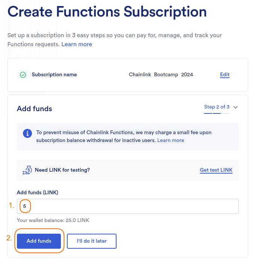253x263 pixels.
Task: Click the Create Functions Subscription title
Action: (x=107, y=12)
